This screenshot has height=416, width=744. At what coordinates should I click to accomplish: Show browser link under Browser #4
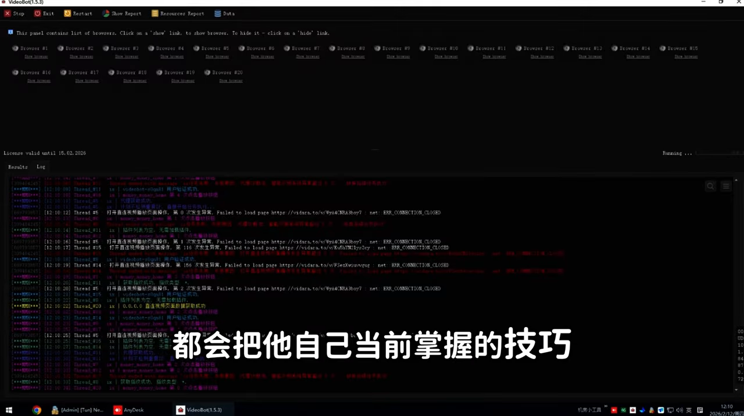pyautogui.click(x=172, y=57)
